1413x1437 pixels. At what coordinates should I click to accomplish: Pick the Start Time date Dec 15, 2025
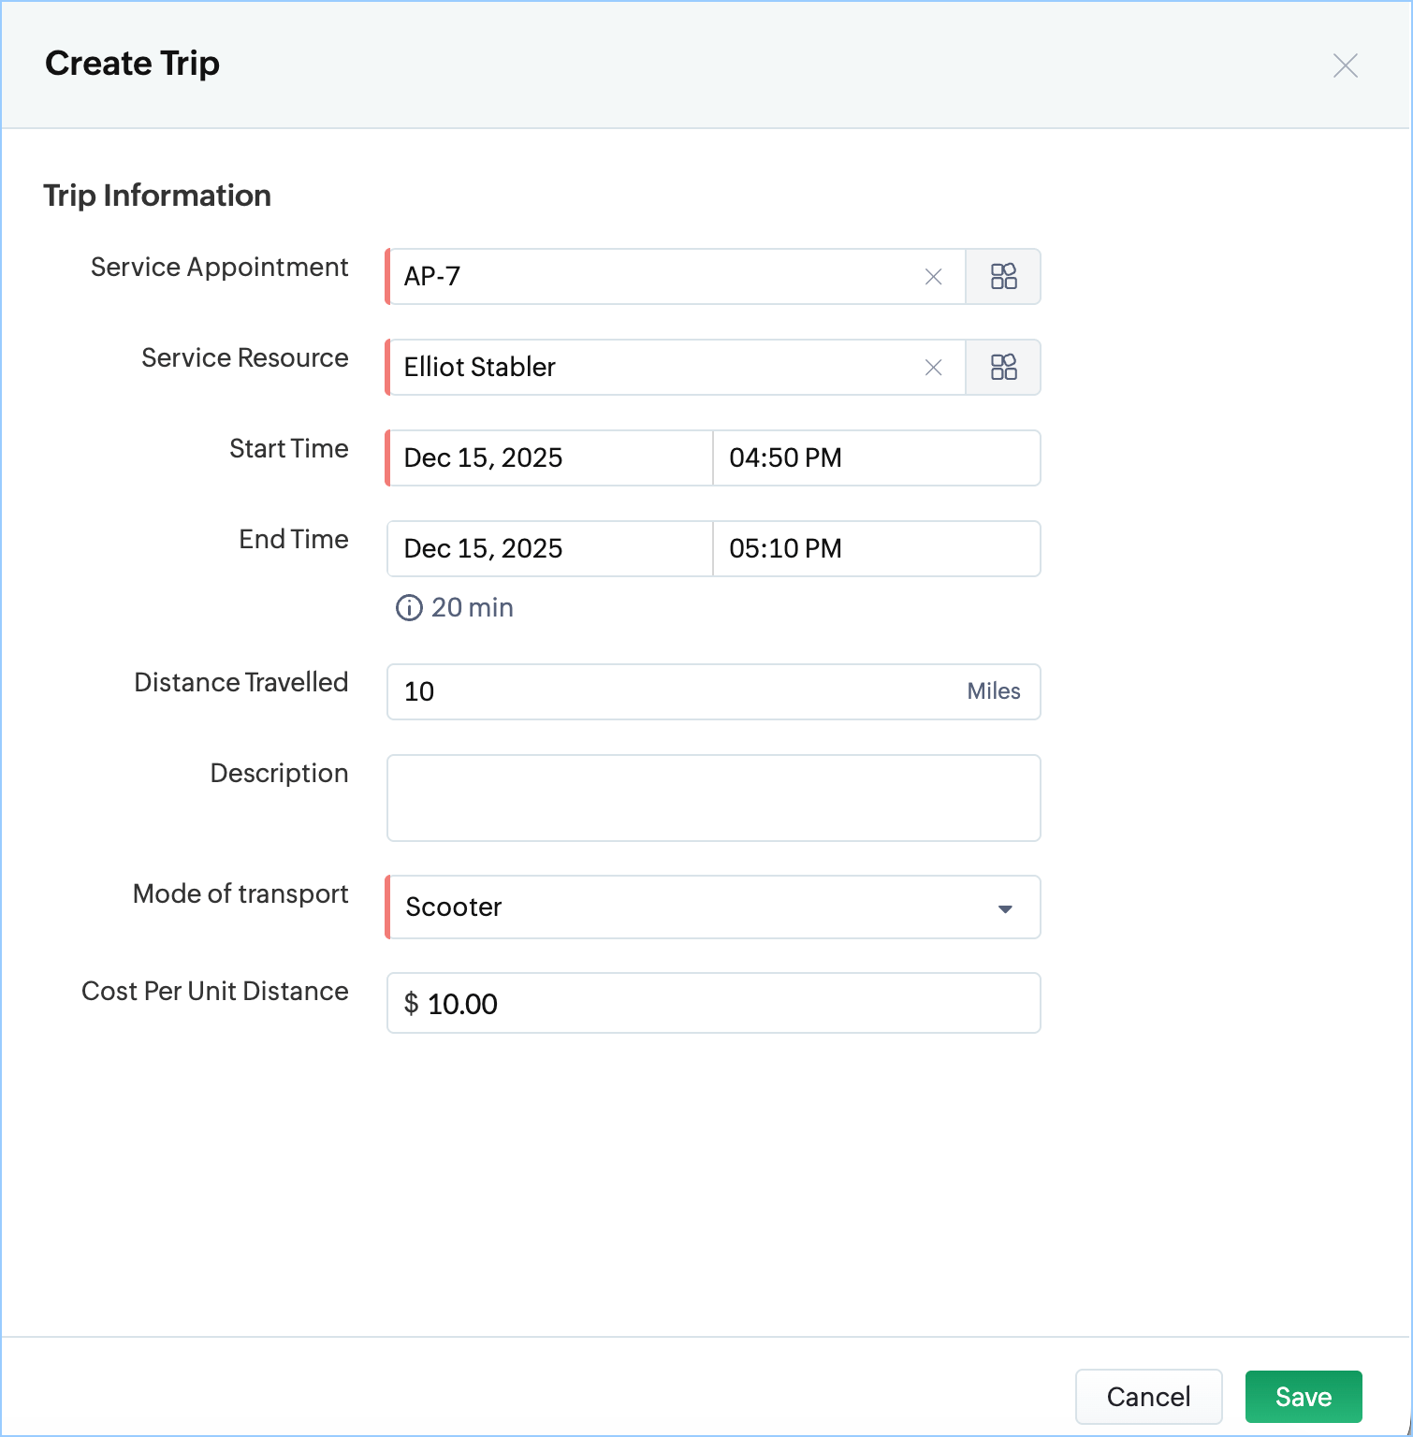point(550,457)
